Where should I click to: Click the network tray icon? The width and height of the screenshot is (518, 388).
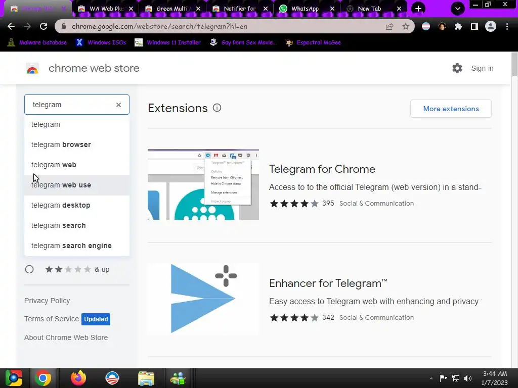tap(456, 378)
